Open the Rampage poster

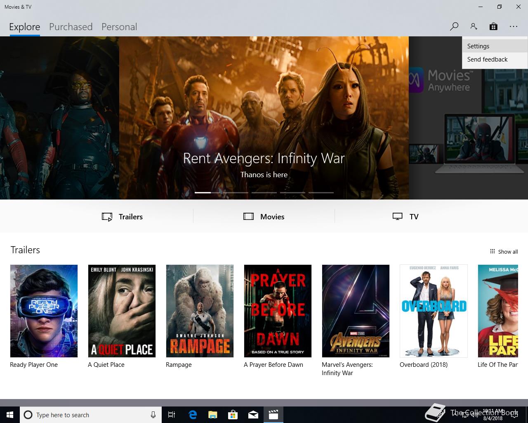200,311
